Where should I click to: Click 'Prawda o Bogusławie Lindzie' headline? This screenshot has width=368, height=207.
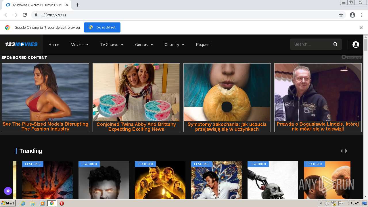(x=318, y=127)
